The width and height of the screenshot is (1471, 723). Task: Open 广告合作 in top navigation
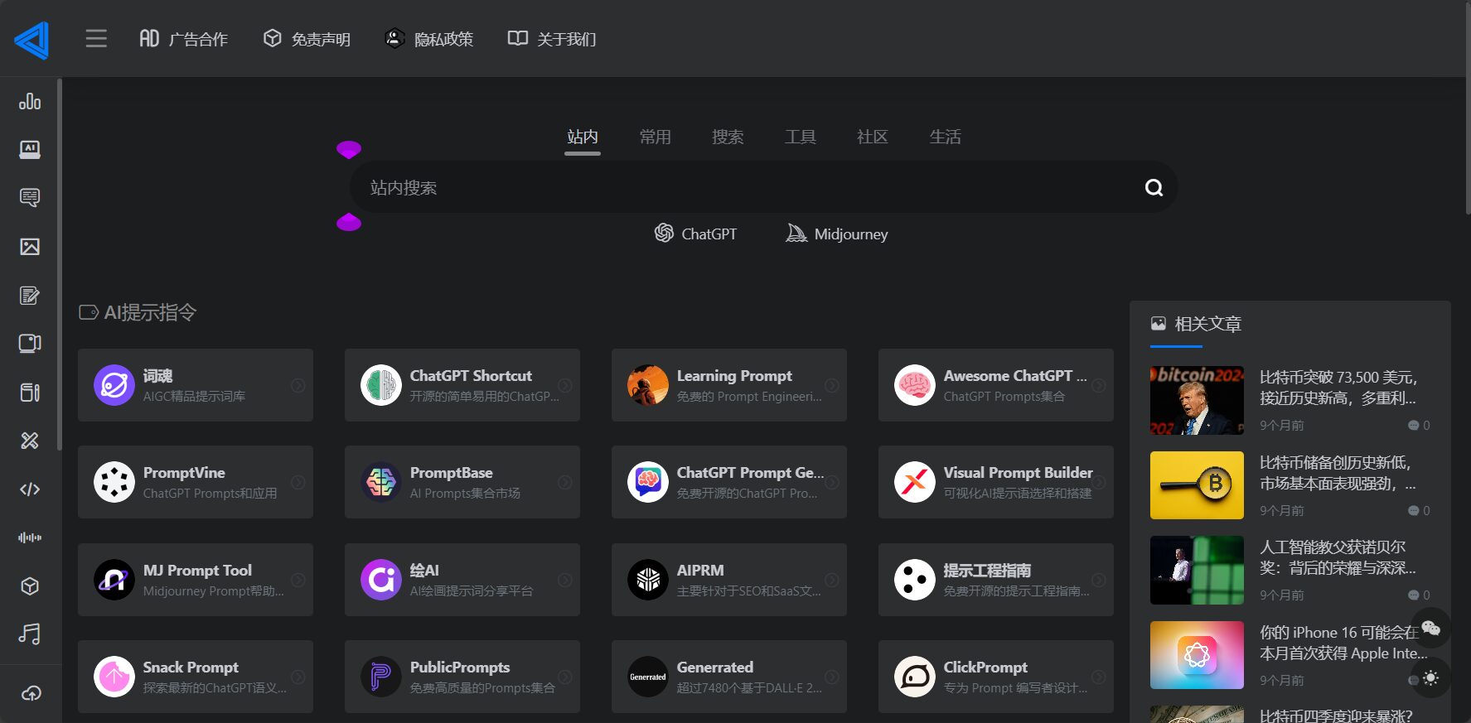183,39
